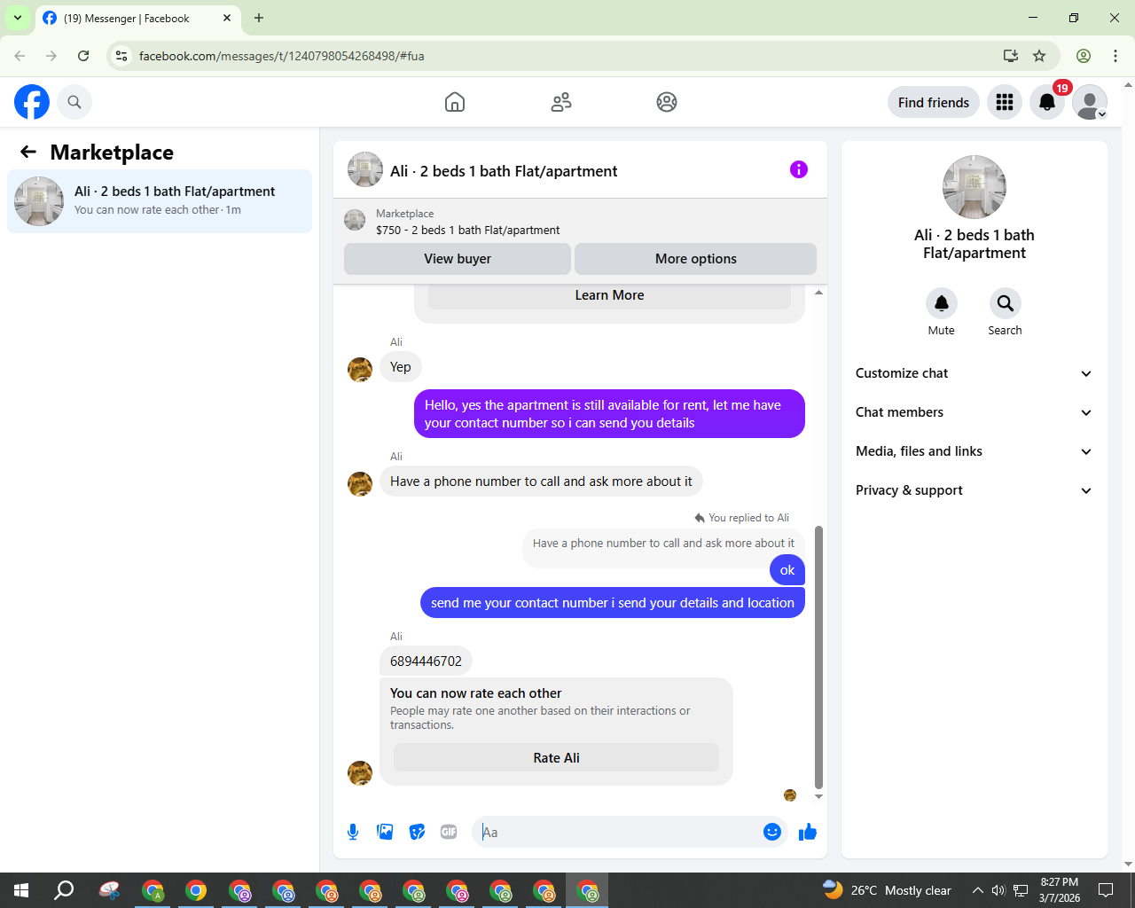Image resolution: width=1135 pixels, height=908 pixels.
Task: Click the '$750 - 2 beds 1 bath Flat/apartment' listing text
Action: 468,231
